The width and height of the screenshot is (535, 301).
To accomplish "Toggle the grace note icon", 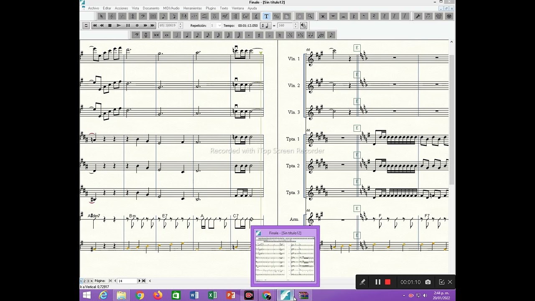I will 331,35.
